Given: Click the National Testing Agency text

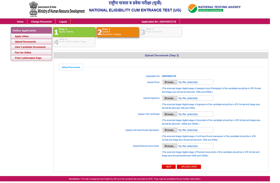Looking at the screenshot, I should [x=219, y=7].
